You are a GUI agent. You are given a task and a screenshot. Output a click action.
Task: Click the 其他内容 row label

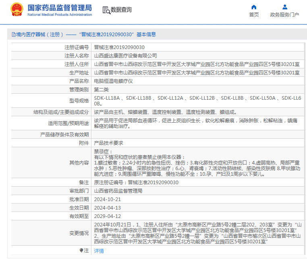point(79,162)
